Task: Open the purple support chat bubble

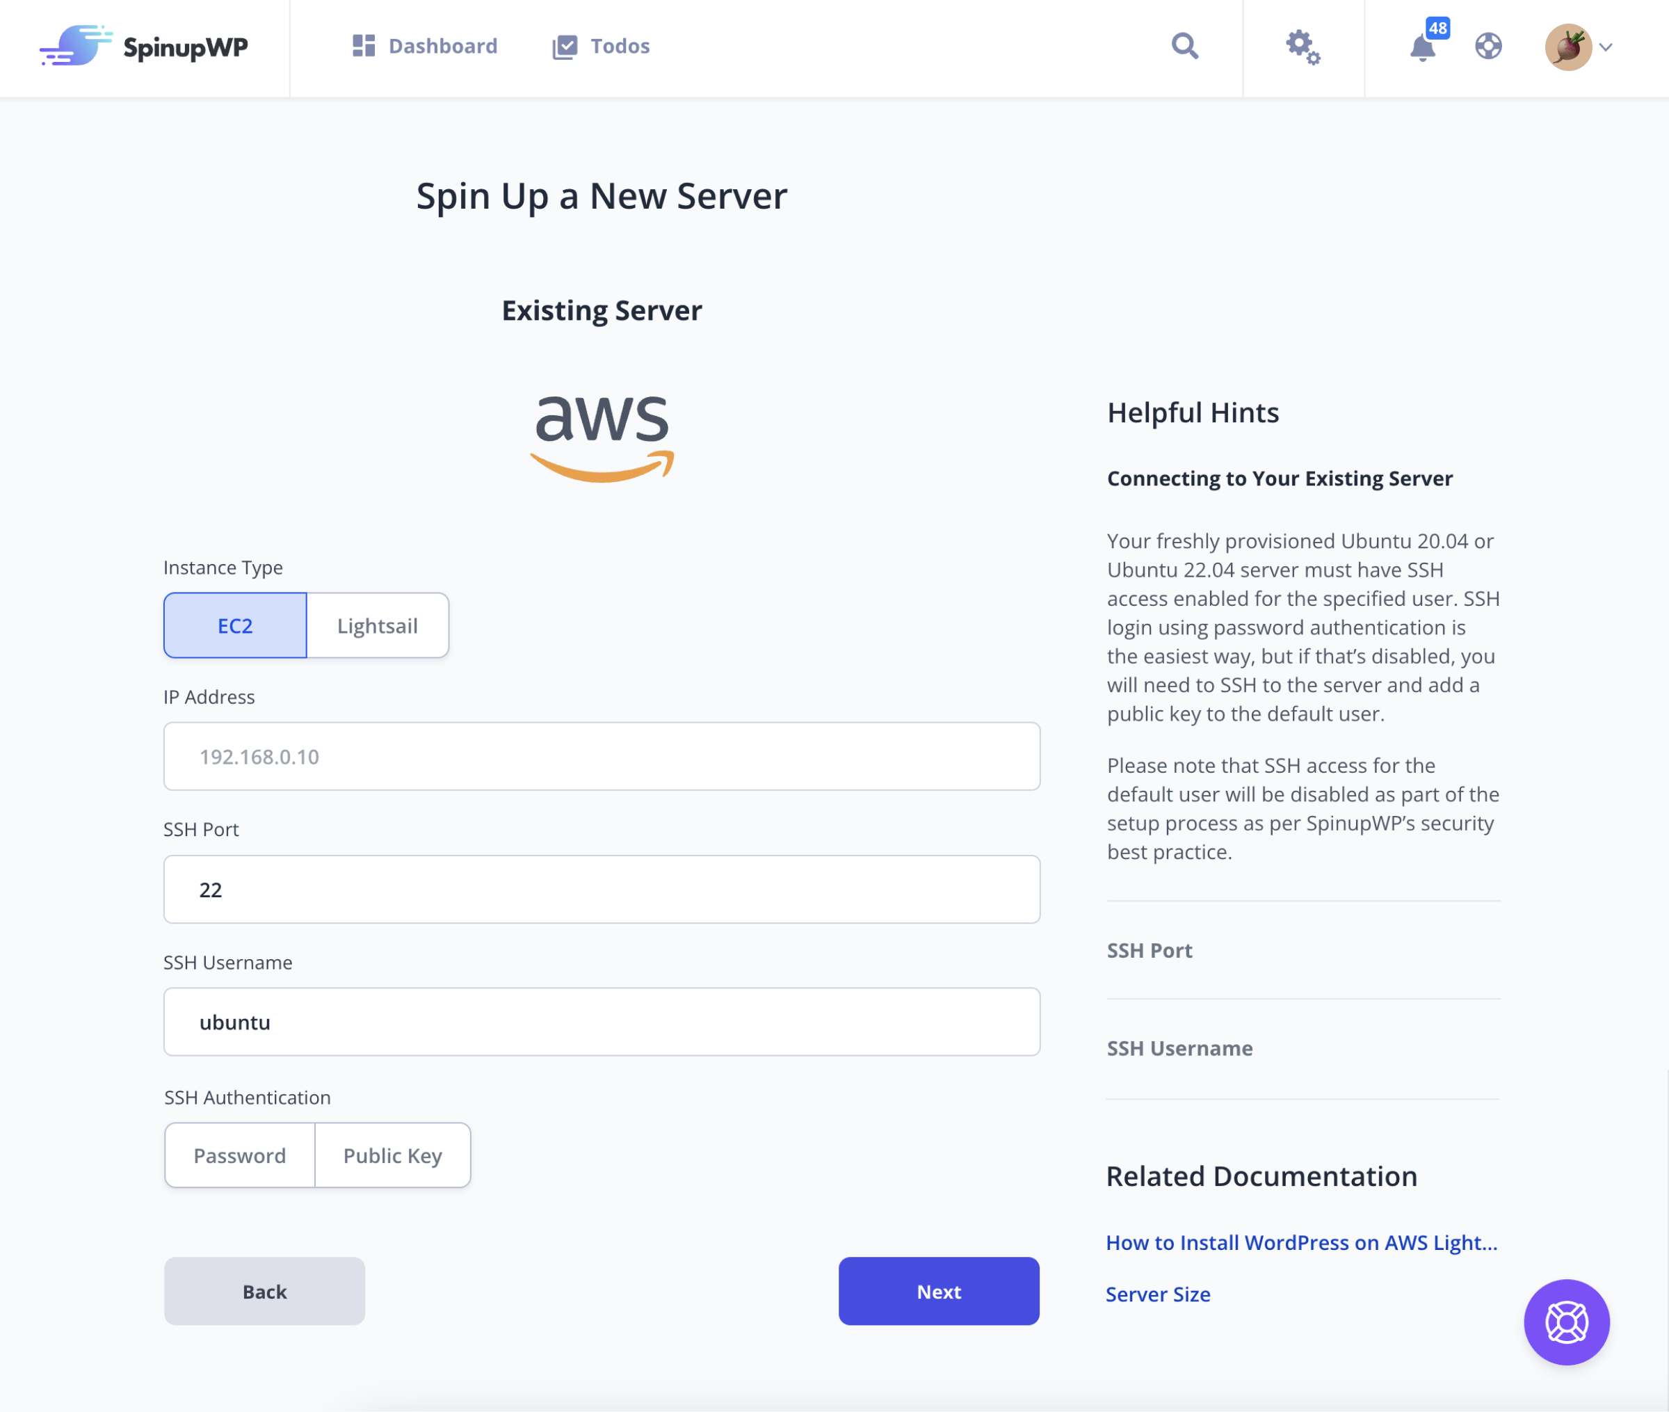Action: (x=1566, y=1322)
